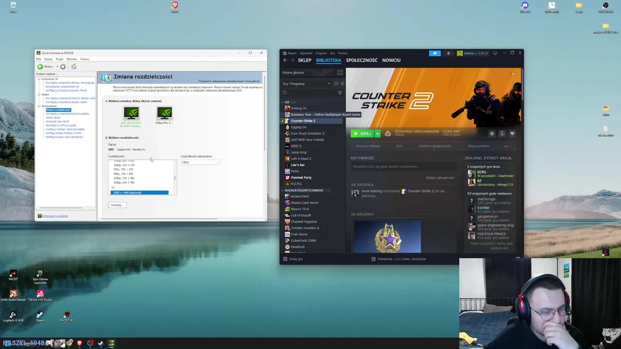This screenshot has height=349, width=621.
Task: Click the three-dots more links button
Action: click(x=506, y=146)
